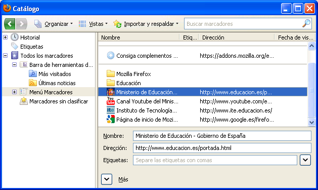Select Últimas noticias feed item
The image size is (318, 190).
point(57,83)
